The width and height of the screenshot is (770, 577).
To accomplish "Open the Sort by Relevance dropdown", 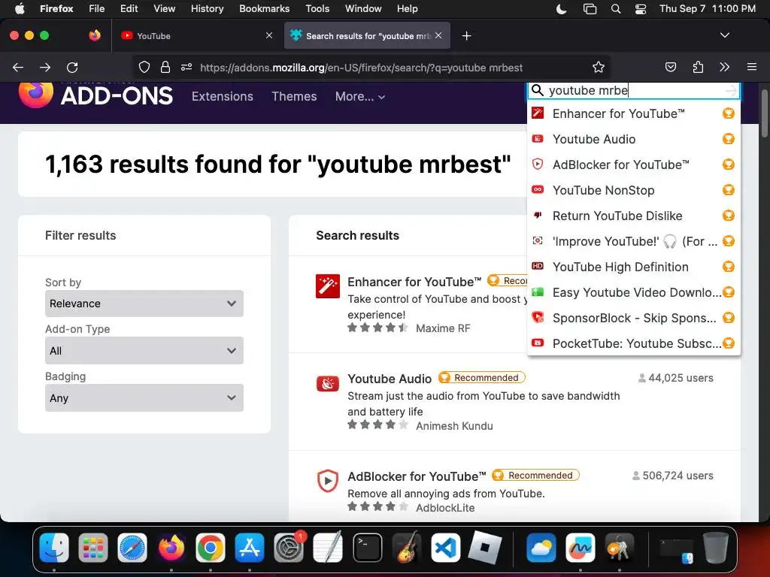I will coord(144,304).
